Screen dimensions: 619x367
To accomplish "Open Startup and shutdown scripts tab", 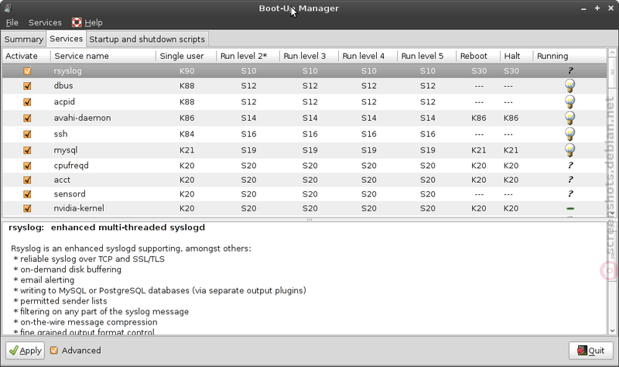I will (x=147, y=39).
